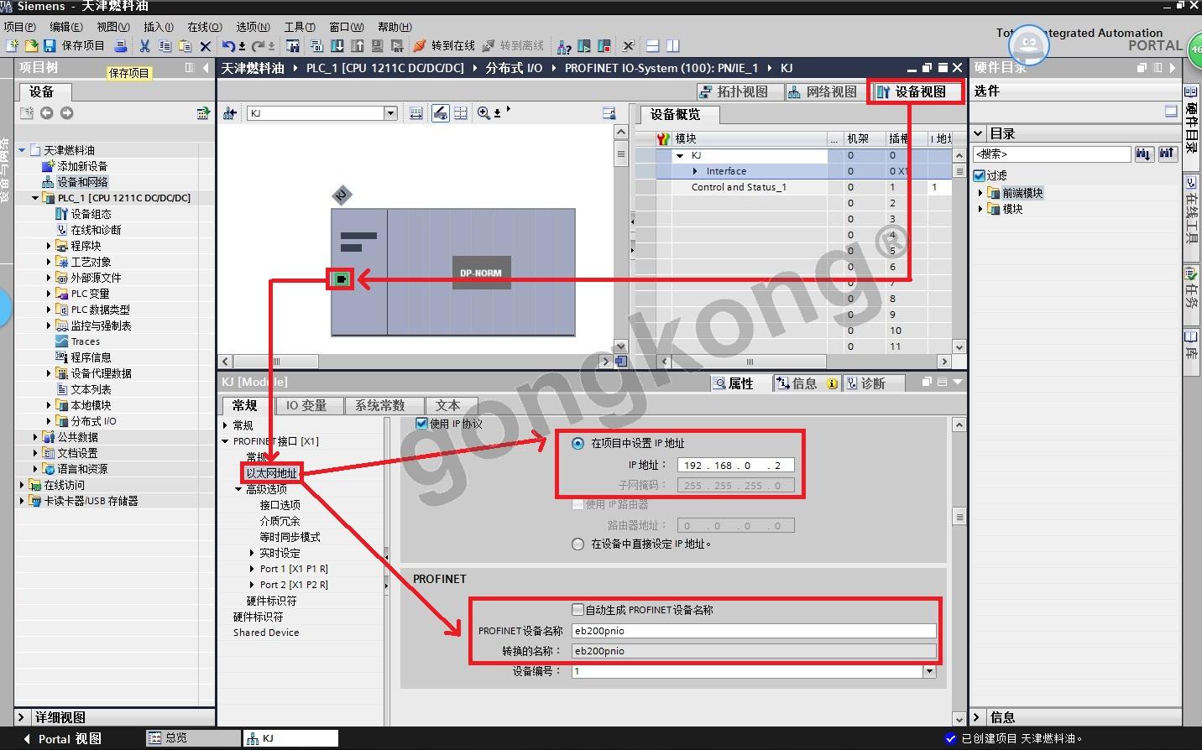Viewport: 1202px width, 750px height.
Task: Select 以太网地址 in the properties tree
Action: click(x=272, y=473)
